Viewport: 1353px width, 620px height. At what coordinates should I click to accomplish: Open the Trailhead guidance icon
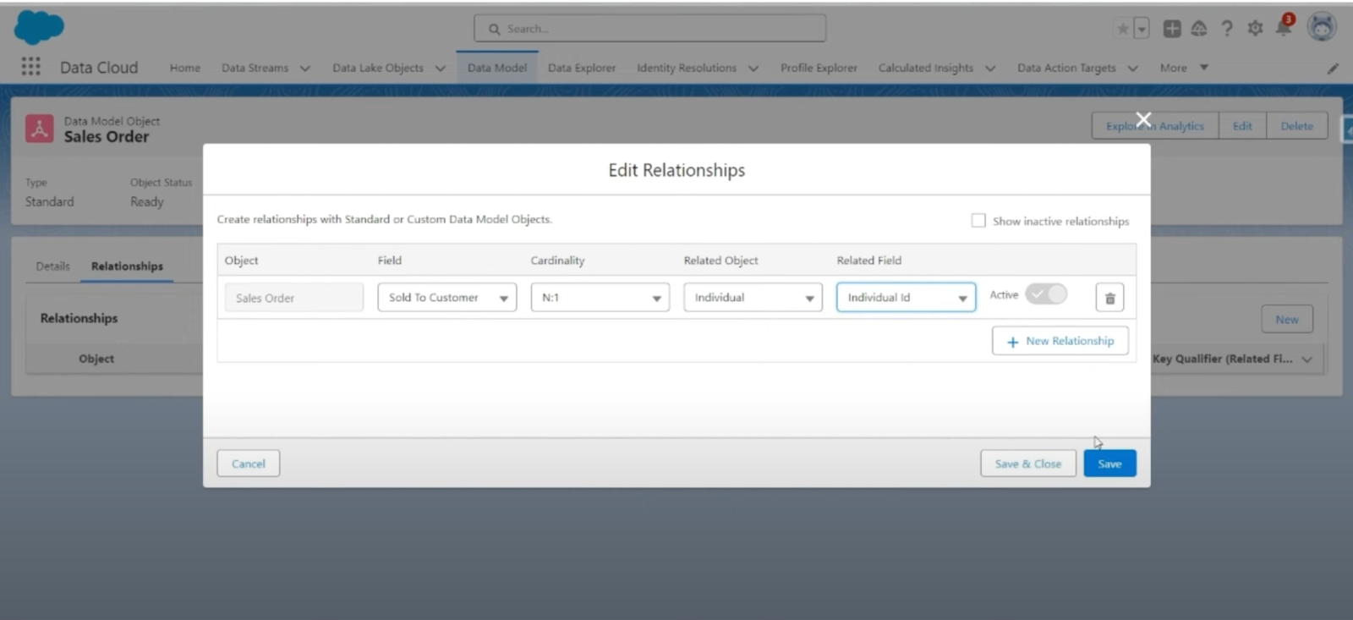1199,29
